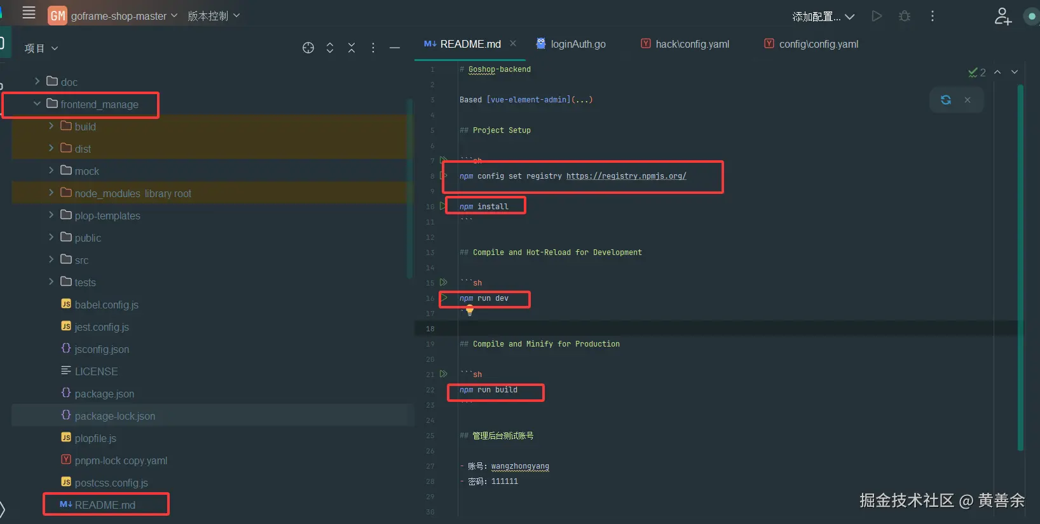Click the expand all icon in project panel
Image resolution: width=1040 pixels, height=524 pixels.
tap(330, 48)
